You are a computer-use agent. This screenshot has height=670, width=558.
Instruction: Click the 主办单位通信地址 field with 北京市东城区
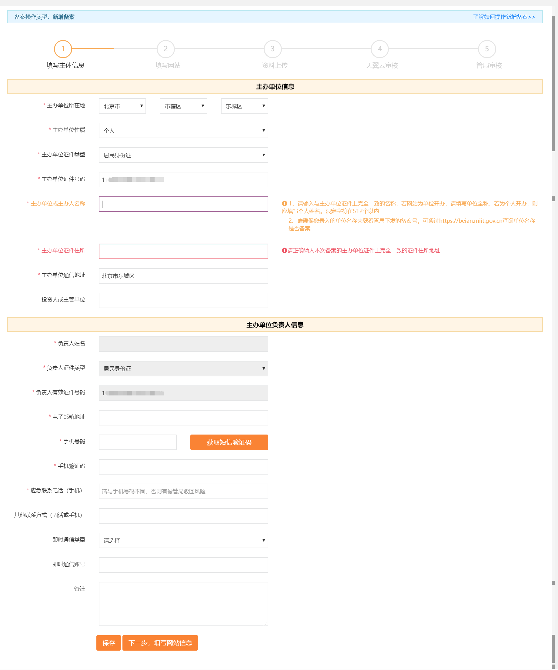click(183, 276)
